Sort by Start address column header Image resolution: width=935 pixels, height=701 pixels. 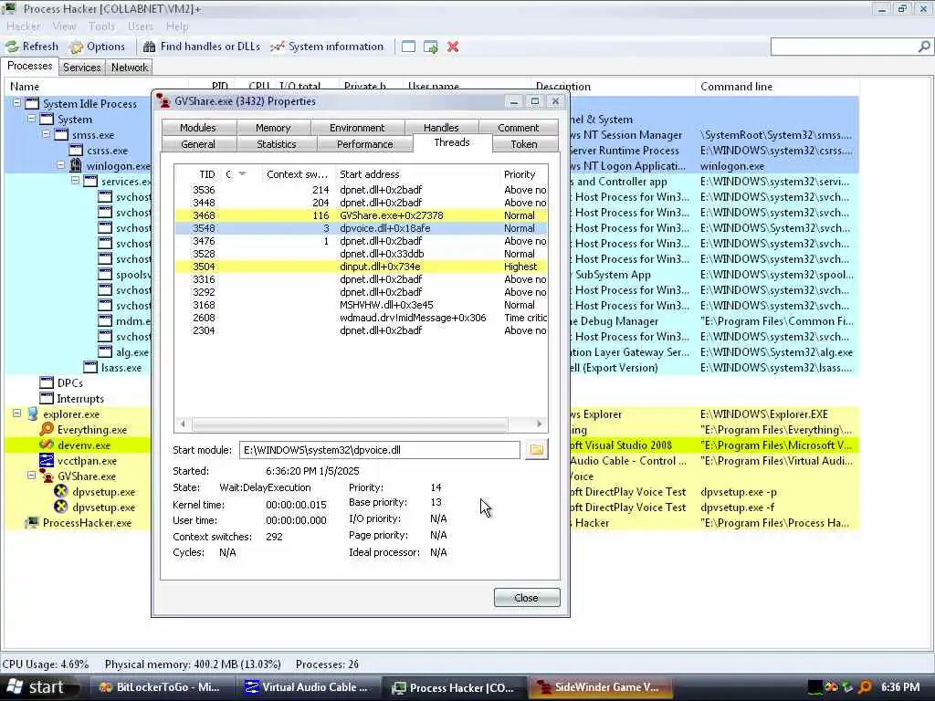pos(417,174)
